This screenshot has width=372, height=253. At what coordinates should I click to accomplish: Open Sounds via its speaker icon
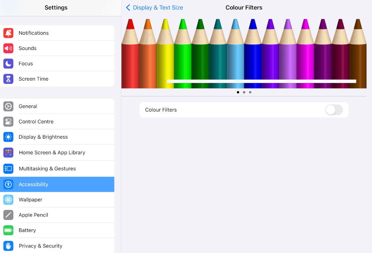pyautogui.click(x=8, y=48)
